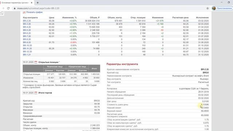Open new browser tab with plus icon
The height and width of the screenshot is (131, 233).
pyautogui.click(x=37, y=3)
